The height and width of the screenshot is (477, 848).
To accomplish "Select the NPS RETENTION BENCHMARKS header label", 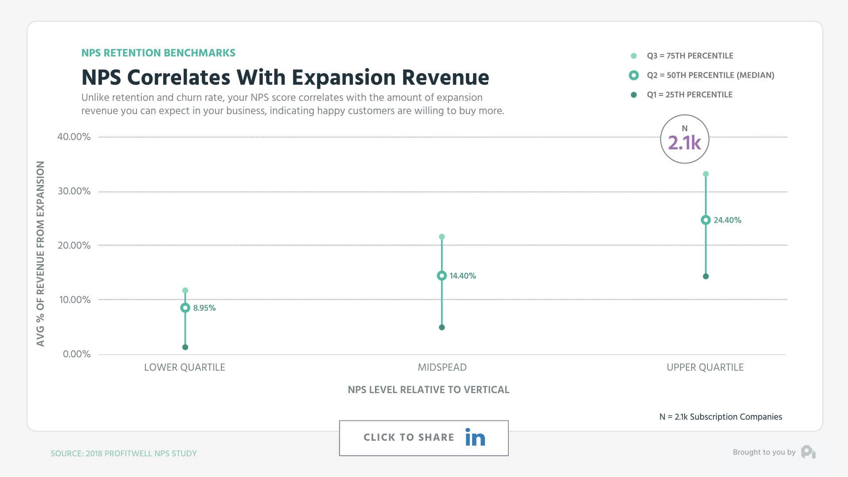I will pos(158,53).
